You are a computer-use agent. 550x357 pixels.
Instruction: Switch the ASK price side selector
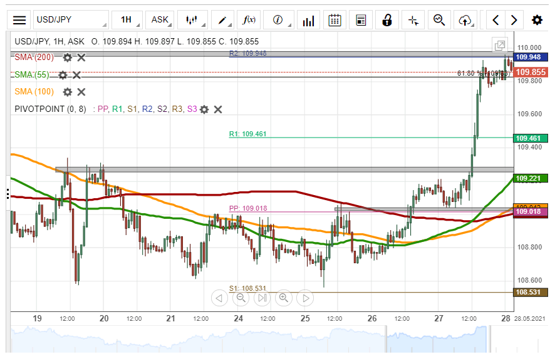[x=160, y=20]
